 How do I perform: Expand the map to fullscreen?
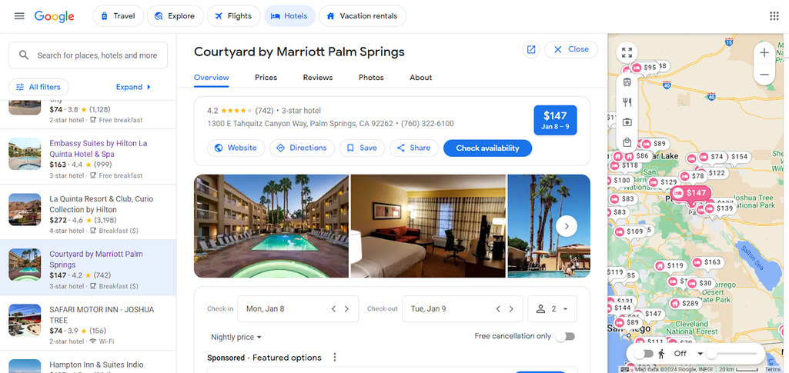pyautogui.click(x=627, y=53)
